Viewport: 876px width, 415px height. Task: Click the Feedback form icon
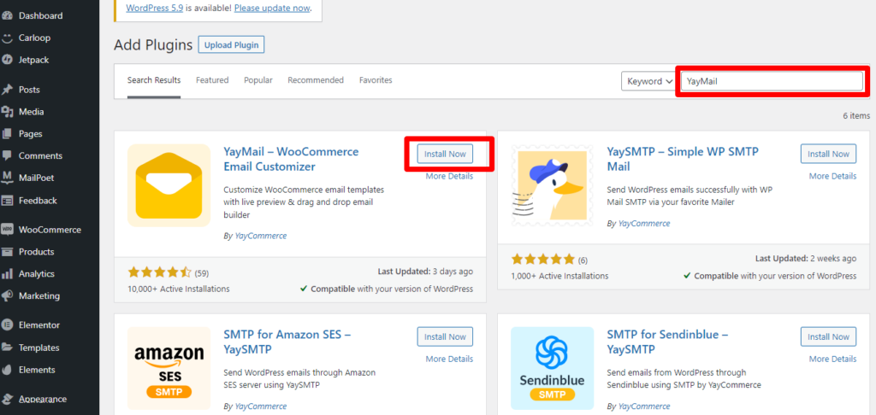[7, 201]
